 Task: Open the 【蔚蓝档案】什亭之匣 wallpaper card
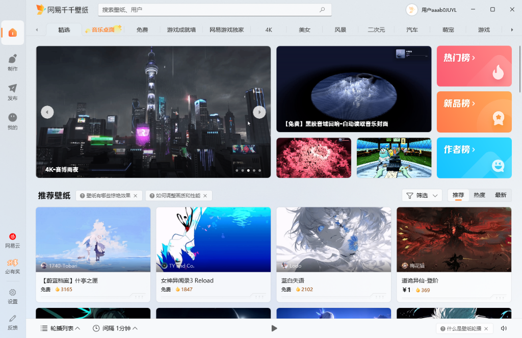pyautogui.click(x=93, y=255)
